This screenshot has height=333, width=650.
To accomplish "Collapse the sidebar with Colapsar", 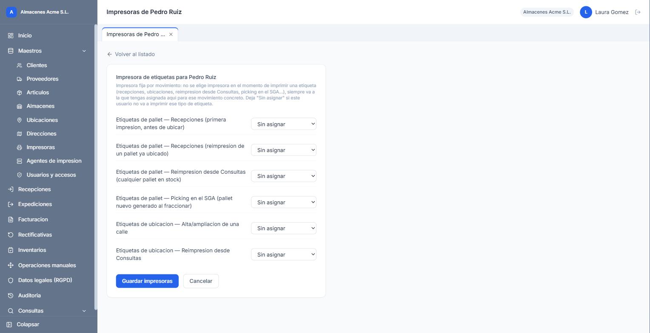I will (23, 325).
